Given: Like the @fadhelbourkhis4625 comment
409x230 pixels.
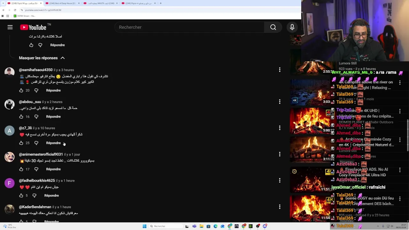Looking at the screenshot, I should [x=21, y=195].
